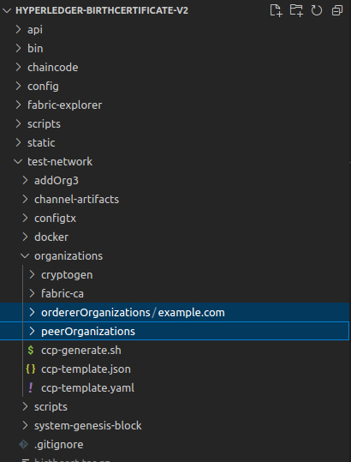The height and width of the screenshot is (462, 351).
Task: Select the system-genesis-block folder name
Action: (x=88, y=426)
